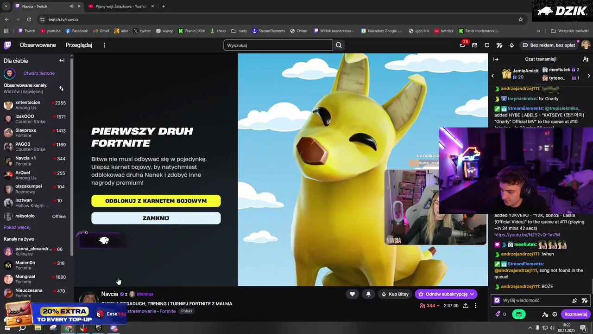Open the user avatar menu
The height and width of the screenshot is (334, 593).
(586, 45)
